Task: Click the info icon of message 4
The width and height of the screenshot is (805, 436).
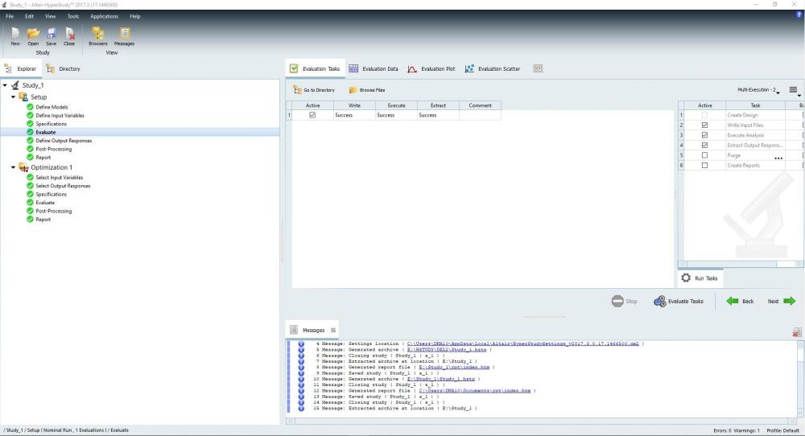Action: [x=301, y=343]
